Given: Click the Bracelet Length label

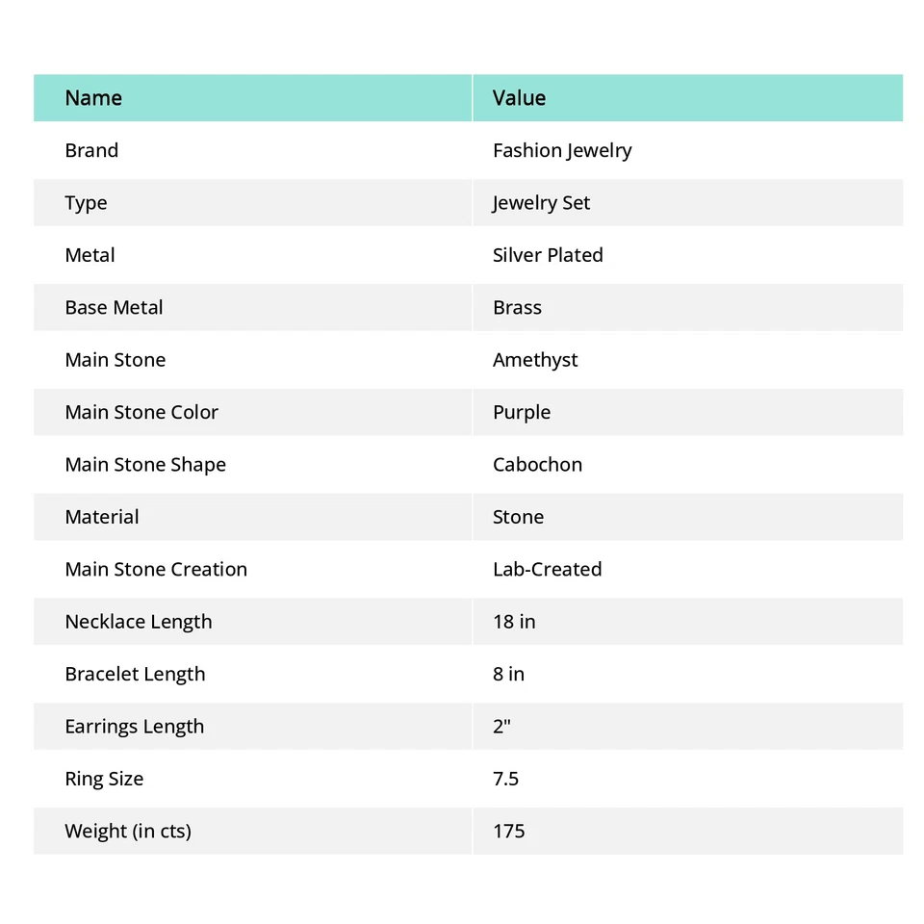Looking at the screenshot, I should [x=135, y=674].
